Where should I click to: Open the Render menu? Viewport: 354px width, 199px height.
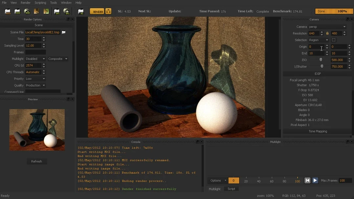tap(25, 3)
